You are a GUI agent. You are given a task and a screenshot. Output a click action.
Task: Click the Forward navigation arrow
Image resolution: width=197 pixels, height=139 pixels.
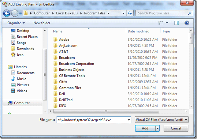(15, 13)
